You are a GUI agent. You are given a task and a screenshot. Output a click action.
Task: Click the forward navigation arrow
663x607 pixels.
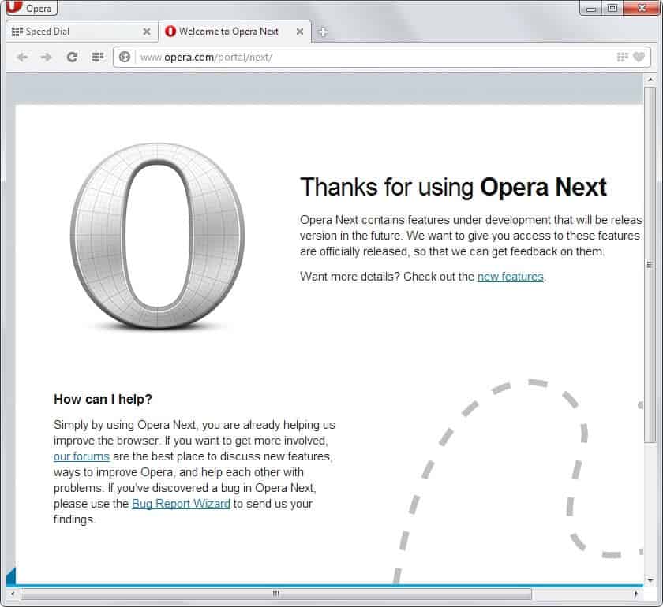tap(46, 57)
